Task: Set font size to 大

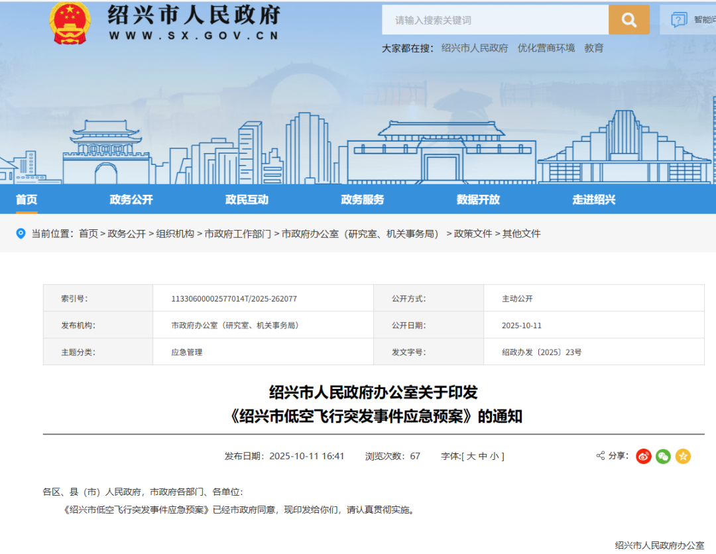Action: [471, 456]
